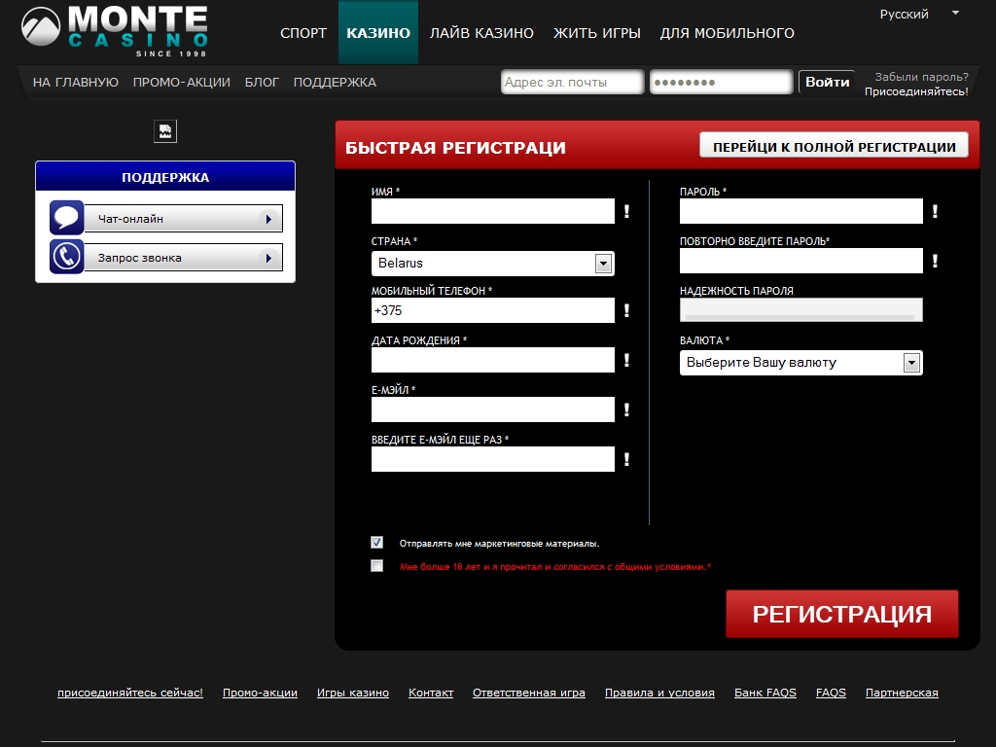Click the online chat speech bubble icon
The image size is (996, 747).
pos(66,218)
